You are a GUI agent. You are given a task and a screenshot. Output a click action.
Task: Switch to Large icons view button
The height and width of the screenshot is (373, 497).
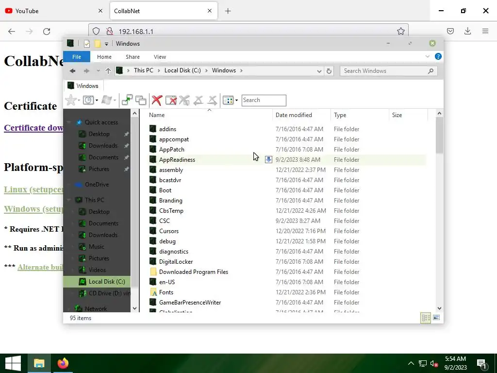[436, 318]
